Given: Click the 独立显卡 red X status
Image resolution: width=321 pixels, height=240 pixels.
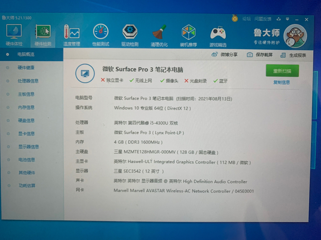Looking at the screenshot, I should 112,80.
